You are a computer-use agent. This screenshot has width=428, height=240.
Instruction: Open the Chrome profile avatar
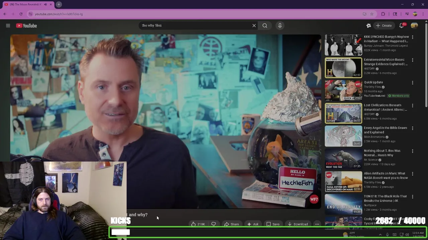point(415,14)
